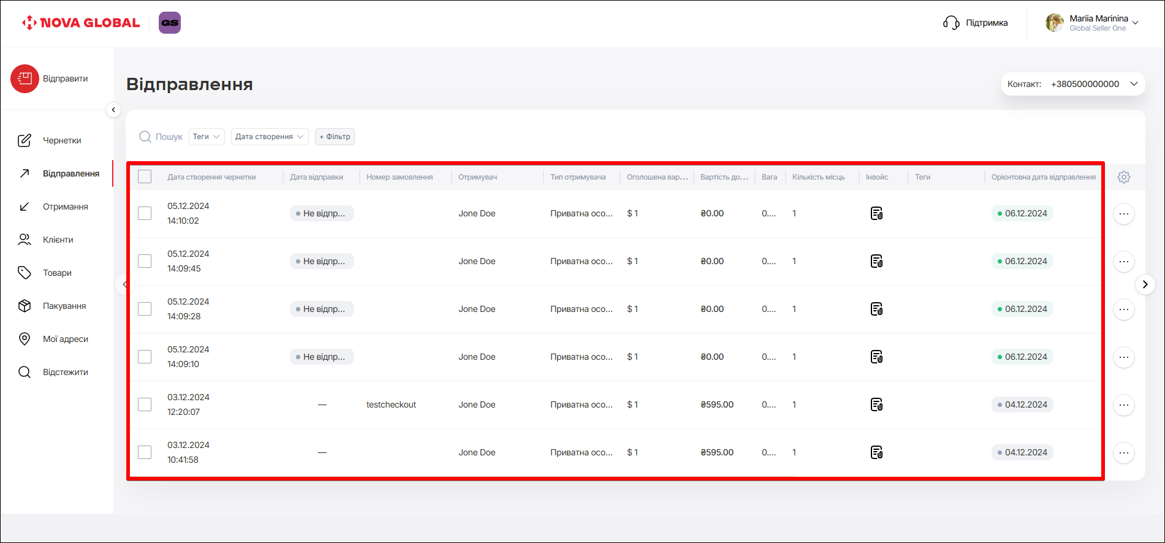Click the purple GS app icon
Screen dimensions: 1165x543
[x=170, y=23]
